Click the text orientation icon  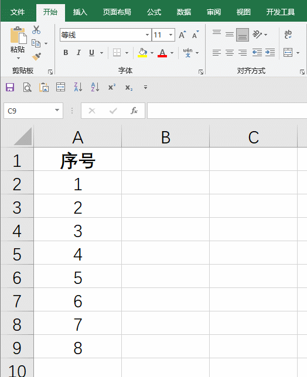pyautogui.click(x=257, y=35)
